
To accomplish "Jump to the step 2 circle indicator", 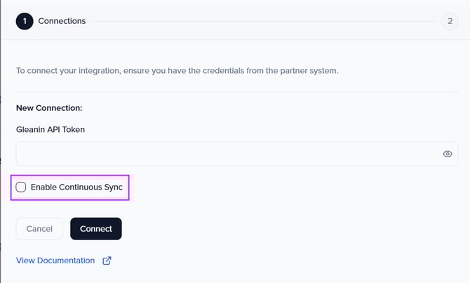I will [x=450, y=21].
